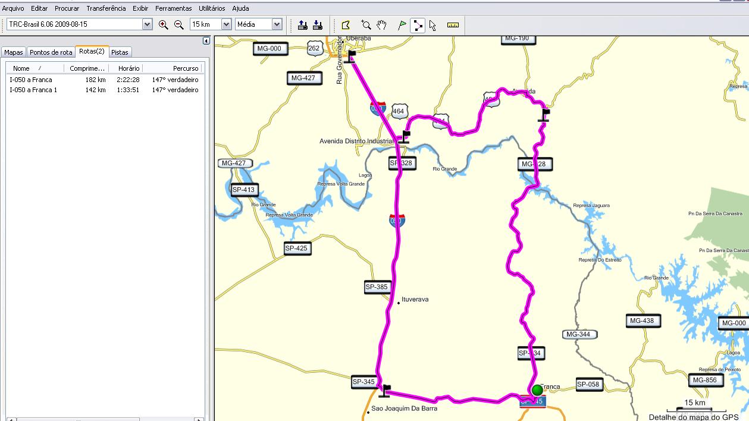749x421 pixels.
Task: Open the Ferramentas menu
Action: (173, 8)
